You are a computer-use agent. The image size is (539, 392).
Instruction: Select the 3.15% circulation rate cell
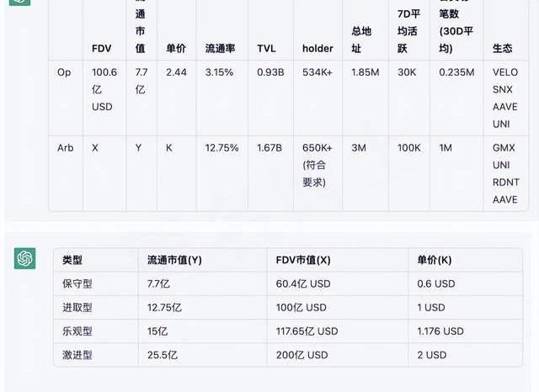point(219,72)
